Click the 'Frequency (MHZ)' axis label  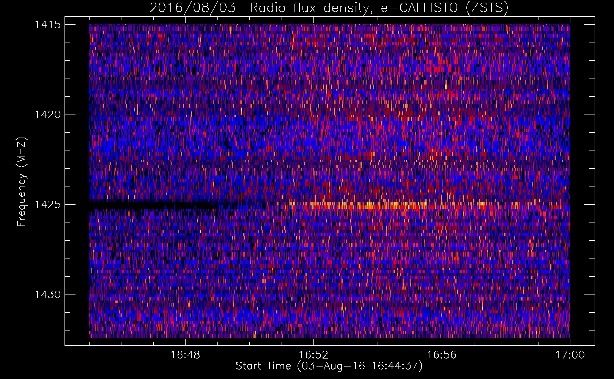pos(22,182)
